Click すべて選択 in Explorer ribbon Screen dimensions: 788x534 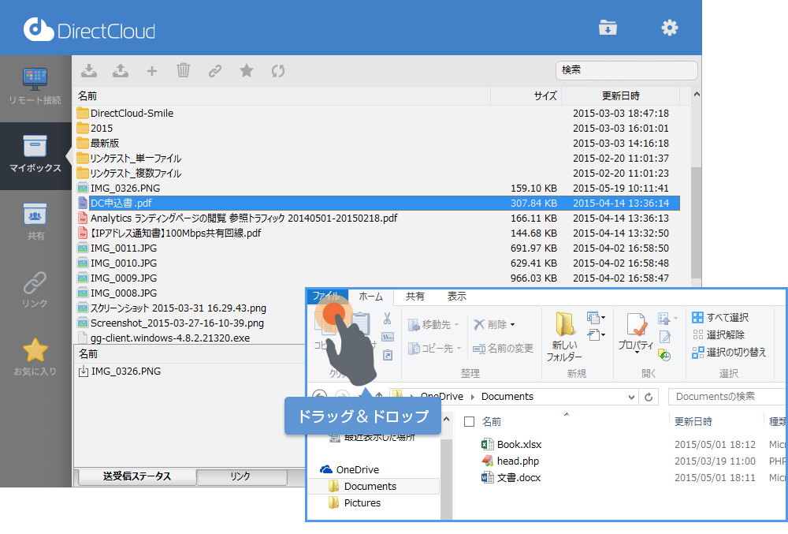pyautogui.click(x=720, y=317)
